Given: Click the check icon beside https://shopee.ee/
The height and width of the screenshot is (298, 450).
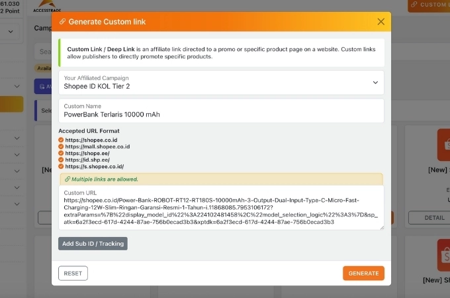Looking at the screenshot, I should 61,153.
